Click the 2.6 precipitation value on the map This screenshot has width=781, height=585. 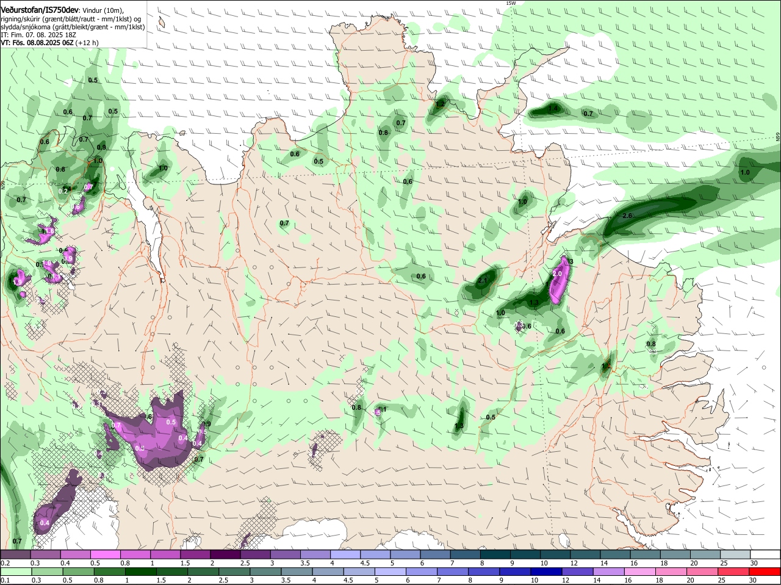(627, 216)
